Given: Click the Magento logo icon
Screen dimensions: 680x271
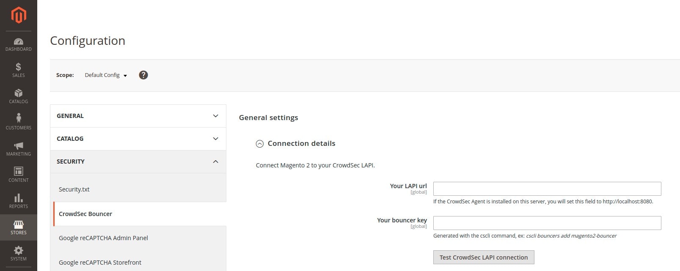Looking at the screenshot, I should (x=19, y=15).
